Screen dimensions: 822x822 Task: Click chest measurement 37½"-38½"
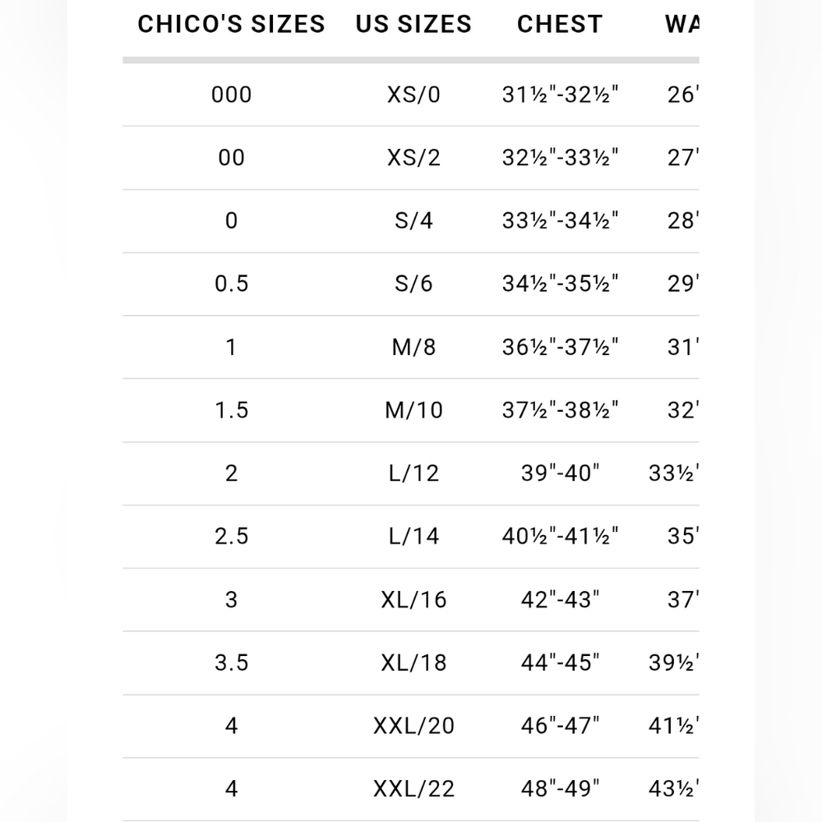click(x=560, y=409)
